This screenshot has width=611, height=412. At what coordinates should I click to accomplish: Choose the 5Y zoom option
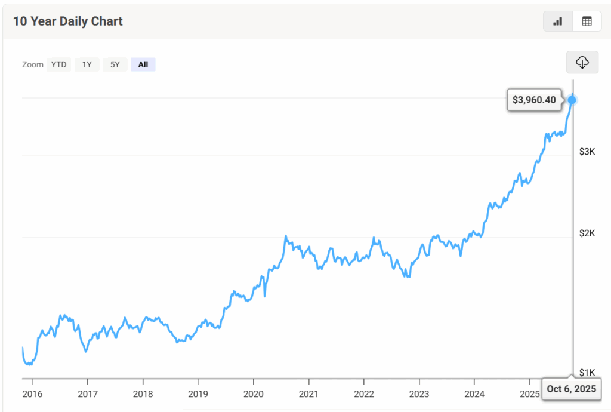click(x=115, y=64)
